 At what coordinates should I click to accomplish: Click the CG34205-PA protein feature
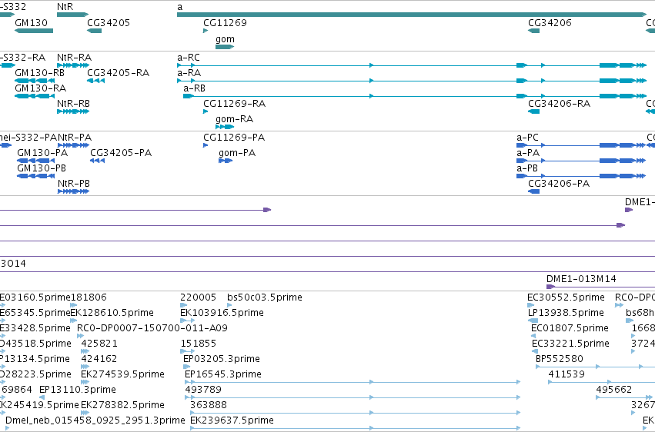[97, 161]
